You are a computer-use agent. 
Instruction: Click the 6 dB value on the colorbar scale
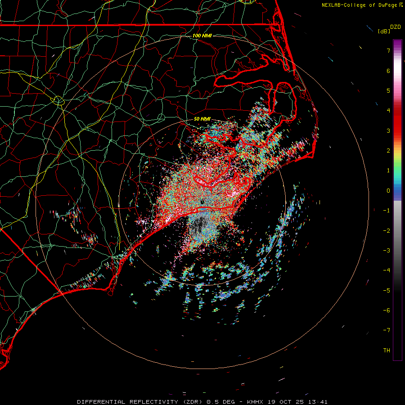click(388, 71)
